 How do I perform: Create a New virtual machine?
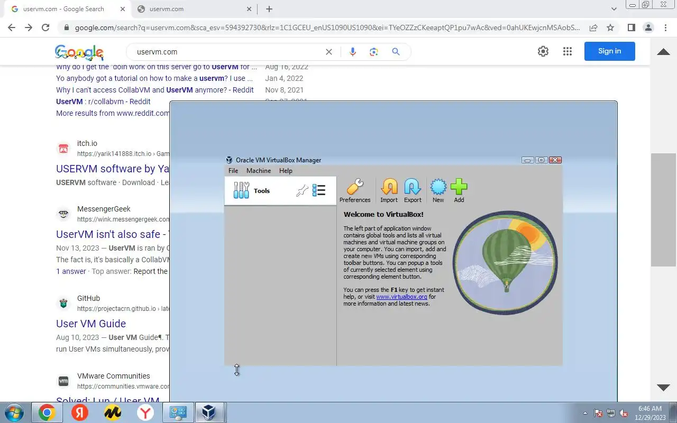pyautogui.click(x=438, y=190)
